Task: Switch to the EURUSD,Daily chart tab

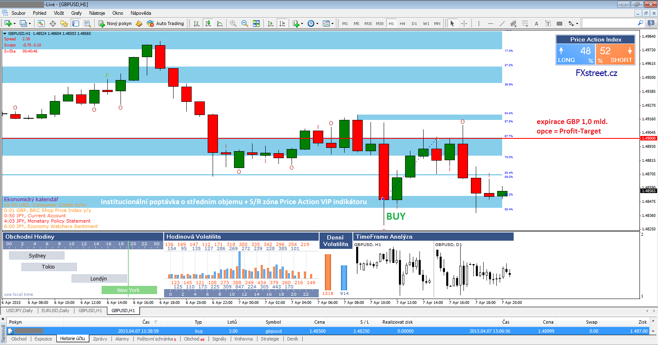Action: pos(56,310)
